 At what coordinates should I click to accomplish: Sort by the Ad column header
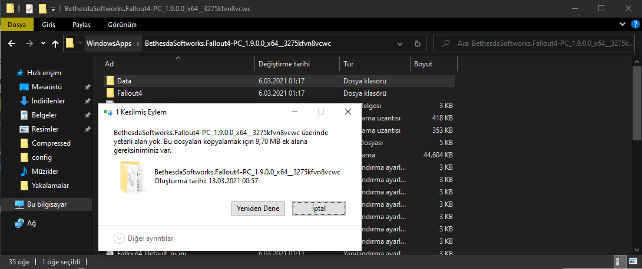pos(178,63)
